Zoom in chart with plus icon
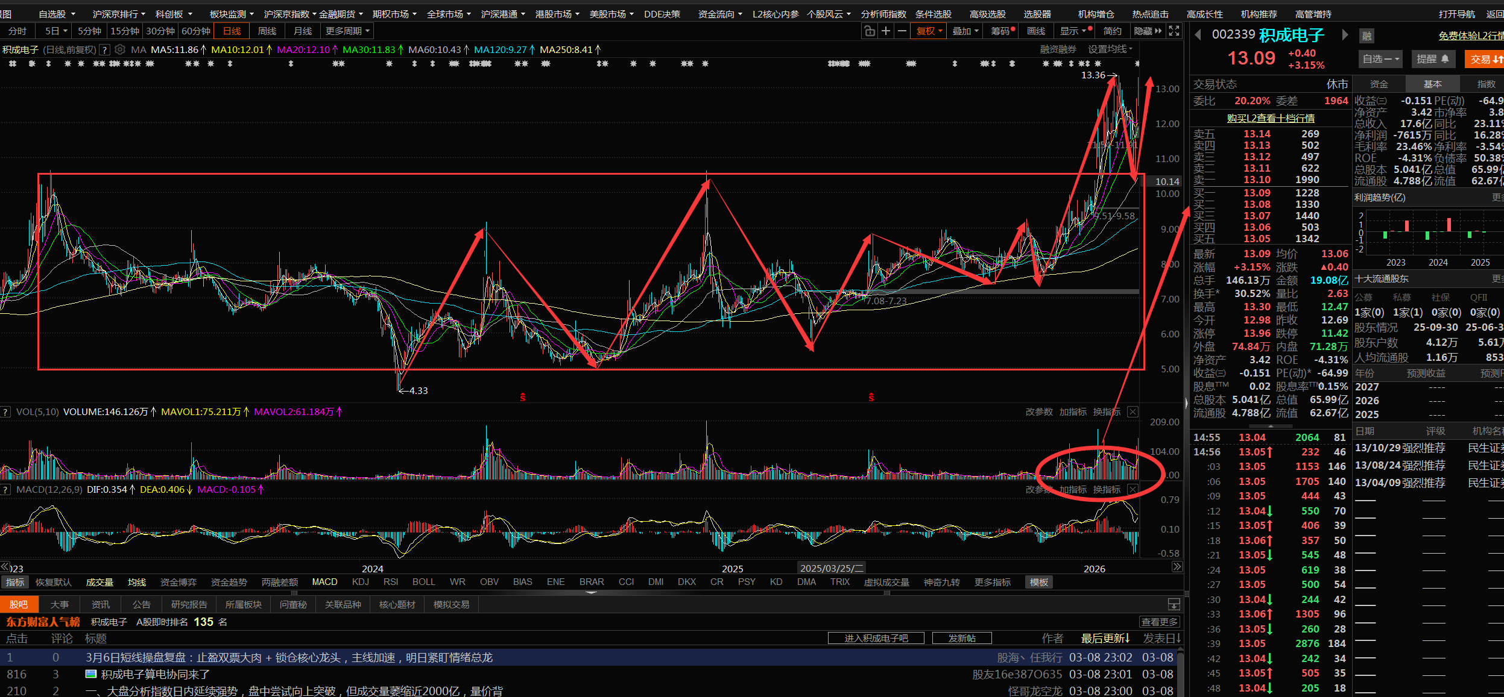This screenshot has width=1504, height=697. 885,31
